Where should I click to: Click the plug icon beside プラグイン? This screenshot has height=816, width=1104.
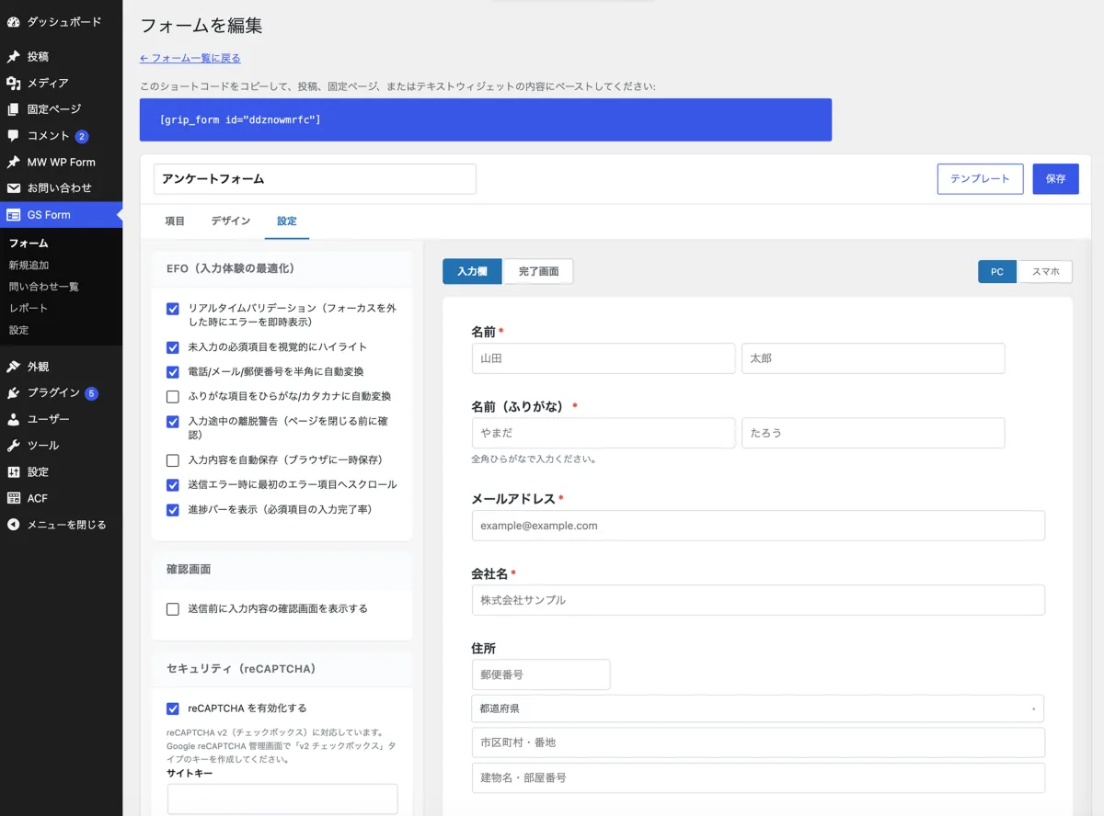pyautogui.click(x=13, y=392)
